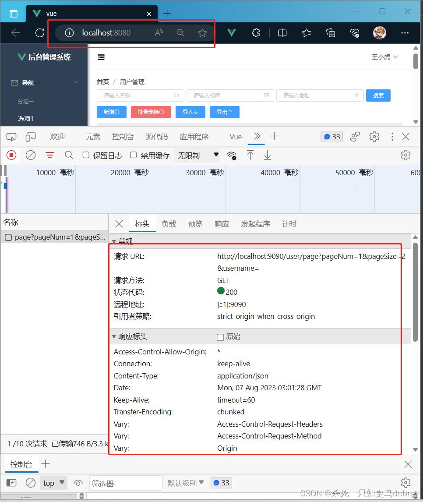
Task: Collapse the sidebar via hamburger icon
Action: point(101,57)
